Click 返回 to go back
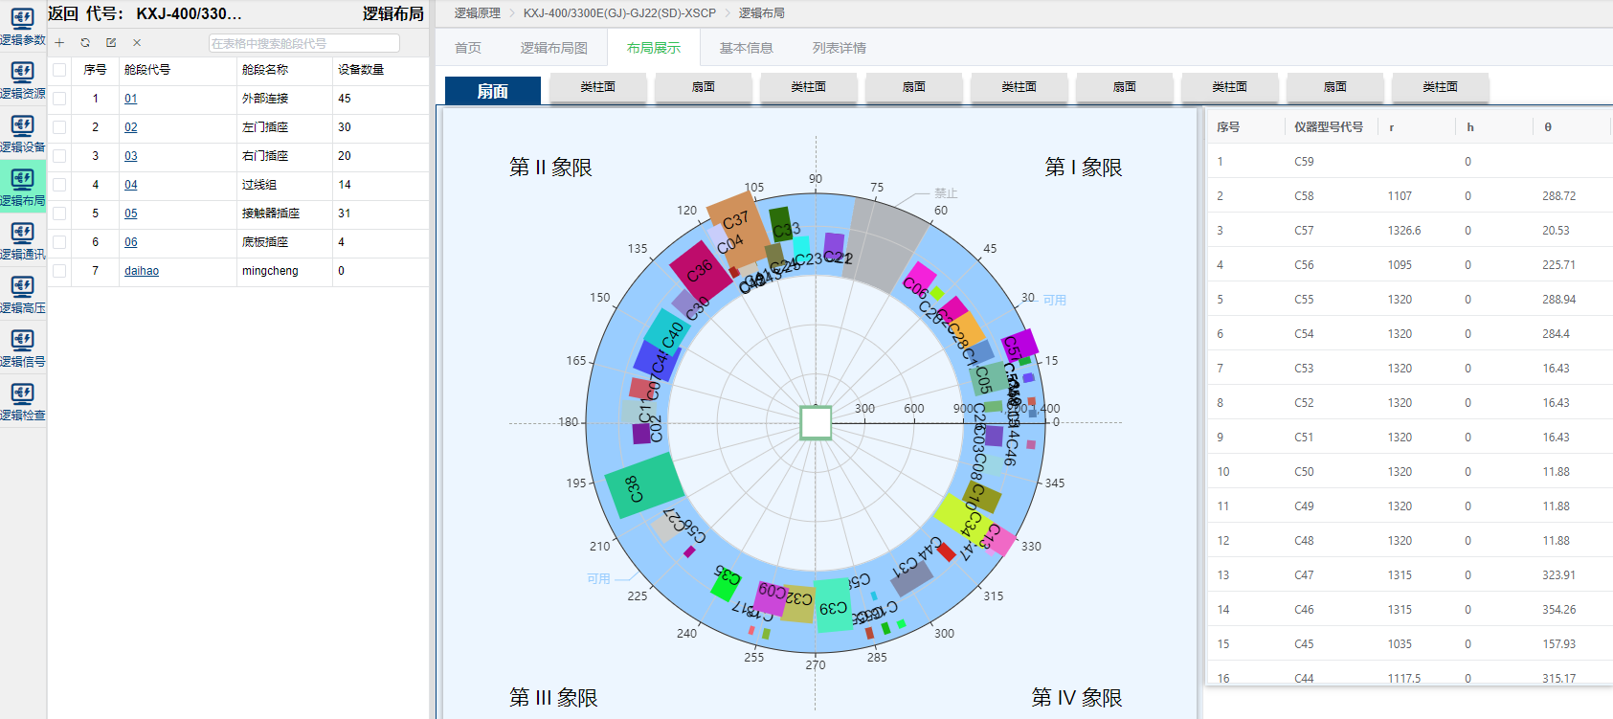Viewport: 1613px width, 719px height. pyautogui.click(x=63, y=13)
